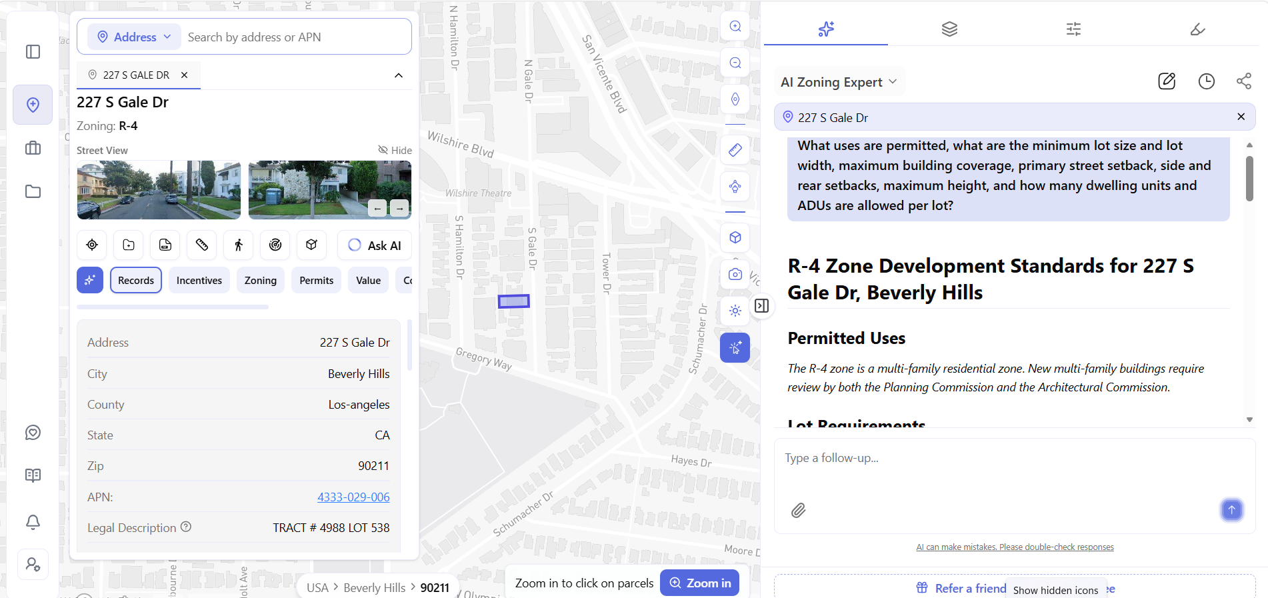Select the Value tab
The image size is (1268, 598).
click(x=369, y=281)
